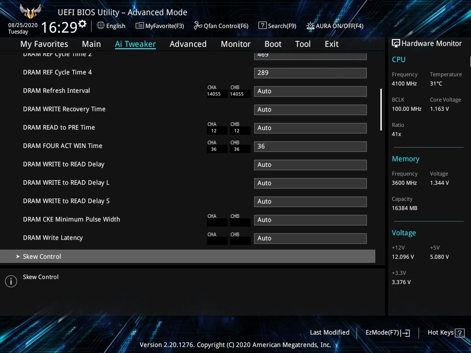This screenshot has height=353, width=471.
Task: Click CHB value 14055 for Refresh Interval
Action: [237, 94]
